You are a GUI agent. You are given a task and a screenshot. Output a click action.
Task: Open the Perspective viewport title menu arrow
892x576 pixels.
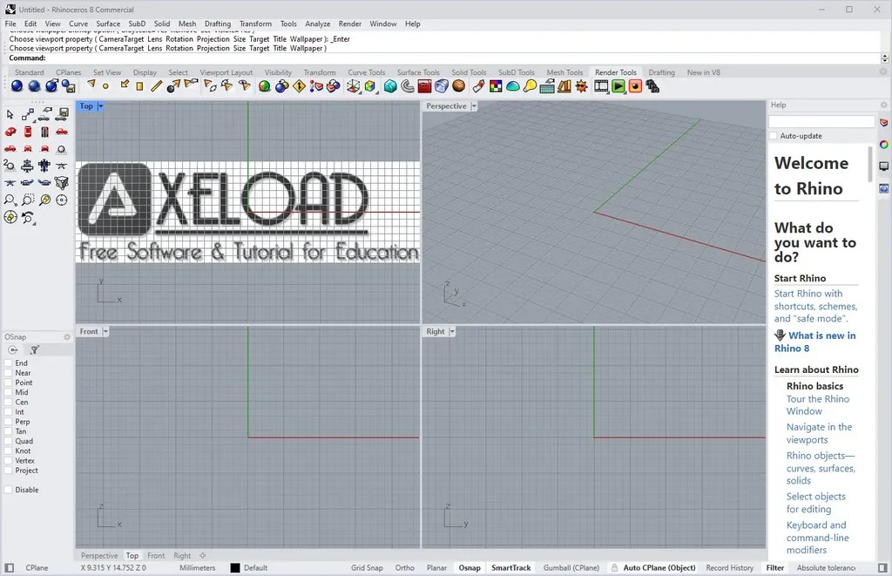click(x=474, y=105)
